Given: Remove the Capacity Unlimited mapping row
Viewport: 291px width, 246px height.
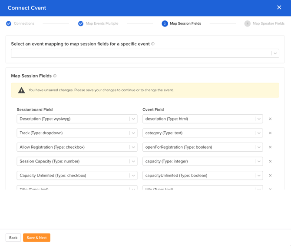Looking at the screenshot, I should click(270, 176).
